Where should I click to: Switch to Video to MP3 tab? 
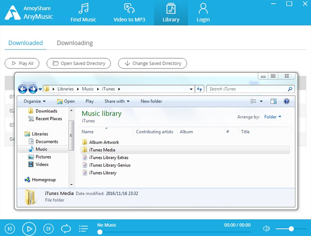click(x=129, y=13)
